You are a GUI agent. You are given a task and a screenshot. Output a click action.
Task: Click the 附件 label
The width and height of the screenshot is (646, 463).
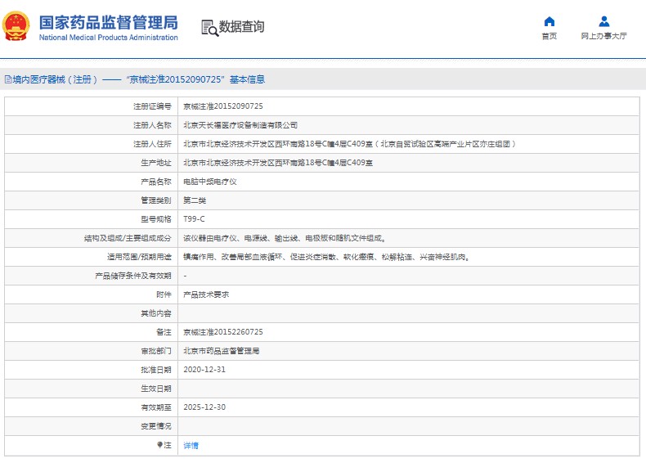coord(164,294)
